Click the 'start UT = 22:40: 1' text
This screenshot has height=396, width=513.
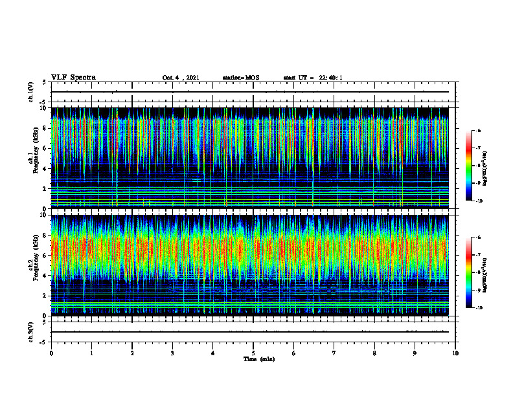[313, 78]
